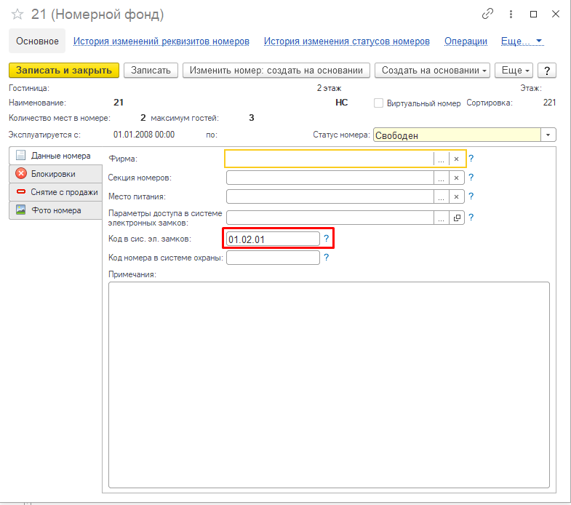Click Изменить номер: создать на основании
571x505 pixels.
click(x=276, y=71)
